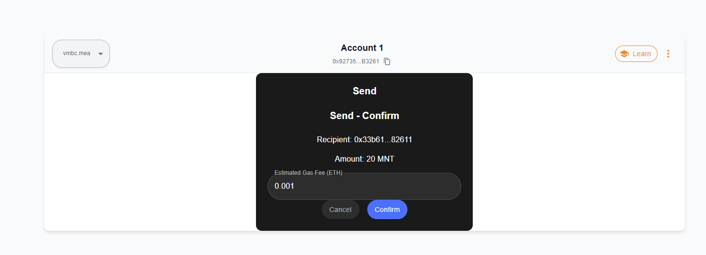Click the Learn text label

point(642,54)
